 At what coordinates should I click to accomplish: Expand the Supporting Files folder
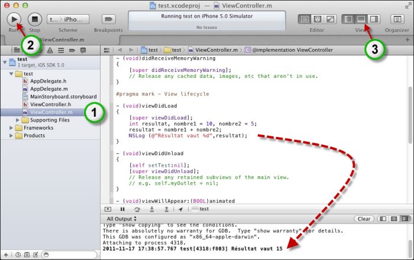pyautogui.click(x=18, y=120)
